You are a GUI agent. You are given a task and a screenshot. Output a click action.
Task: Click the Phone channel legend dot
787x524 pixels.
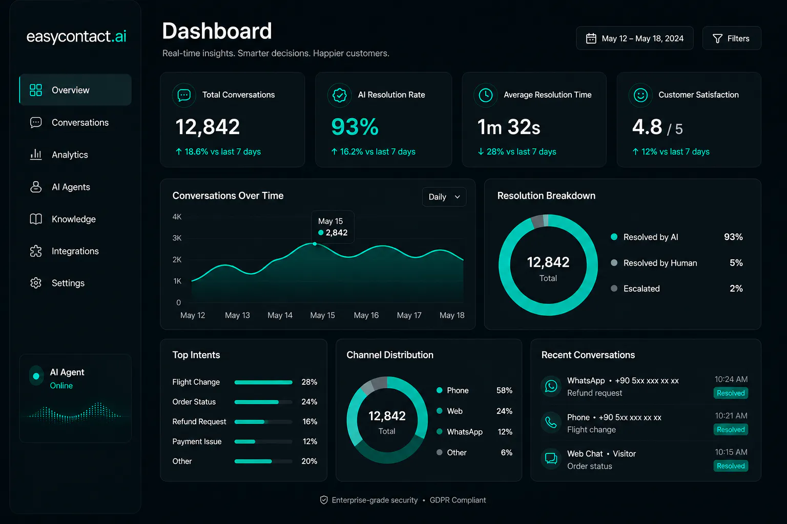coord(439,390)
